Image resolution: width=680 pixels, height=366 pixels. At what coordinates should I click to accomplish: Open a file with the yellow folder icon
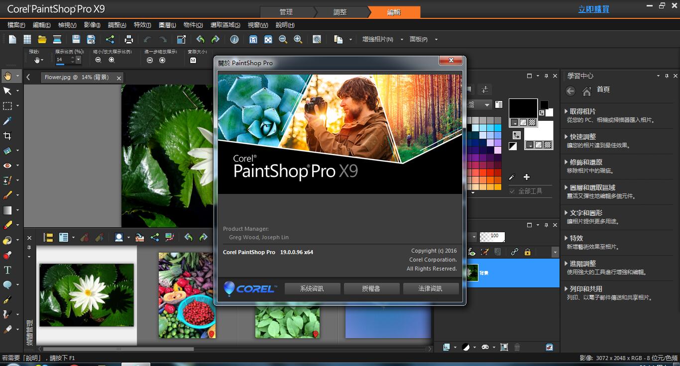(x=42, y=39)
